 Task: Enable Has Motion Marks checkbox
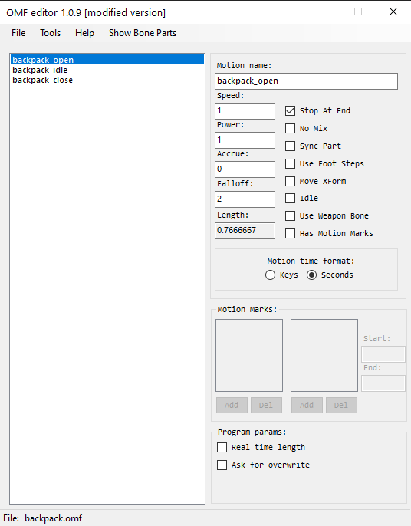click(290, 233)
